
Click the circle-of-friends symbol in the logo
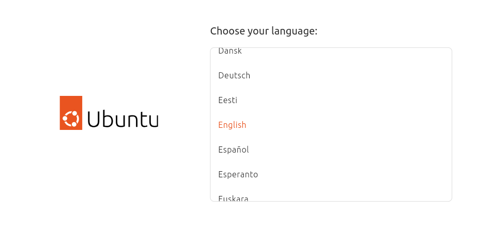click(x=71, y=119)
